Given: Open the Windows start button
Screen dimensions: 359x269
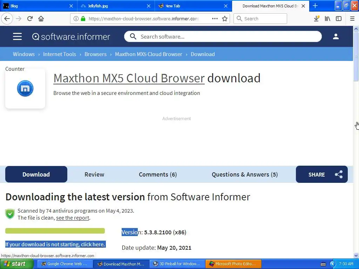Looking at the screenshot, I should point(16,264).
